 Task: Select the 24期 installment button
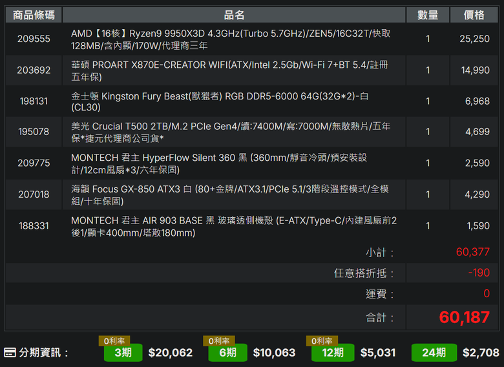point(434,353)
